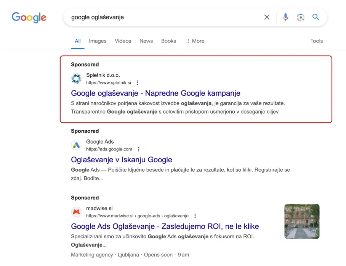Click the Google logo

pos(29,17)
